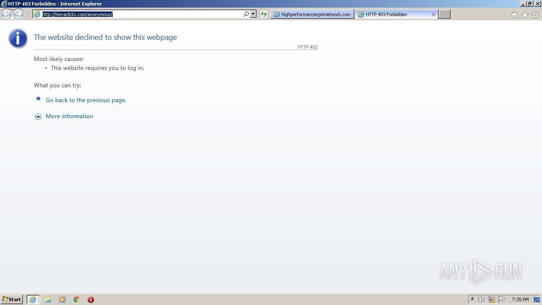The height and width of the screenshot is (305, 542).
Task: Restore down the Internet Explorer window
Action: (530, 3)
